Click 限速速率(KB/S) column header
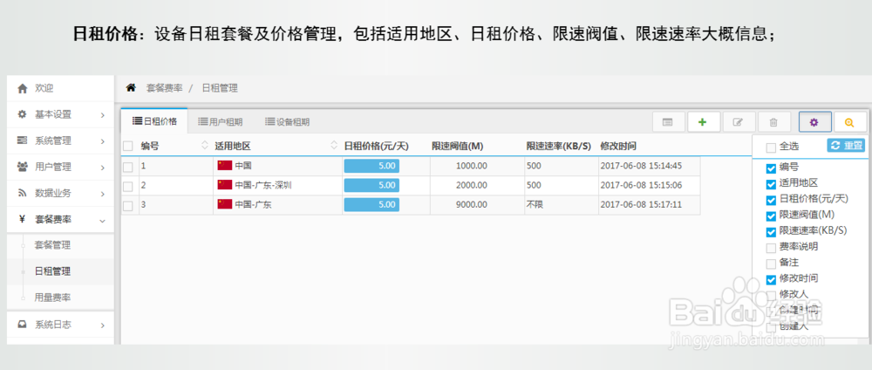 (558, 147)
